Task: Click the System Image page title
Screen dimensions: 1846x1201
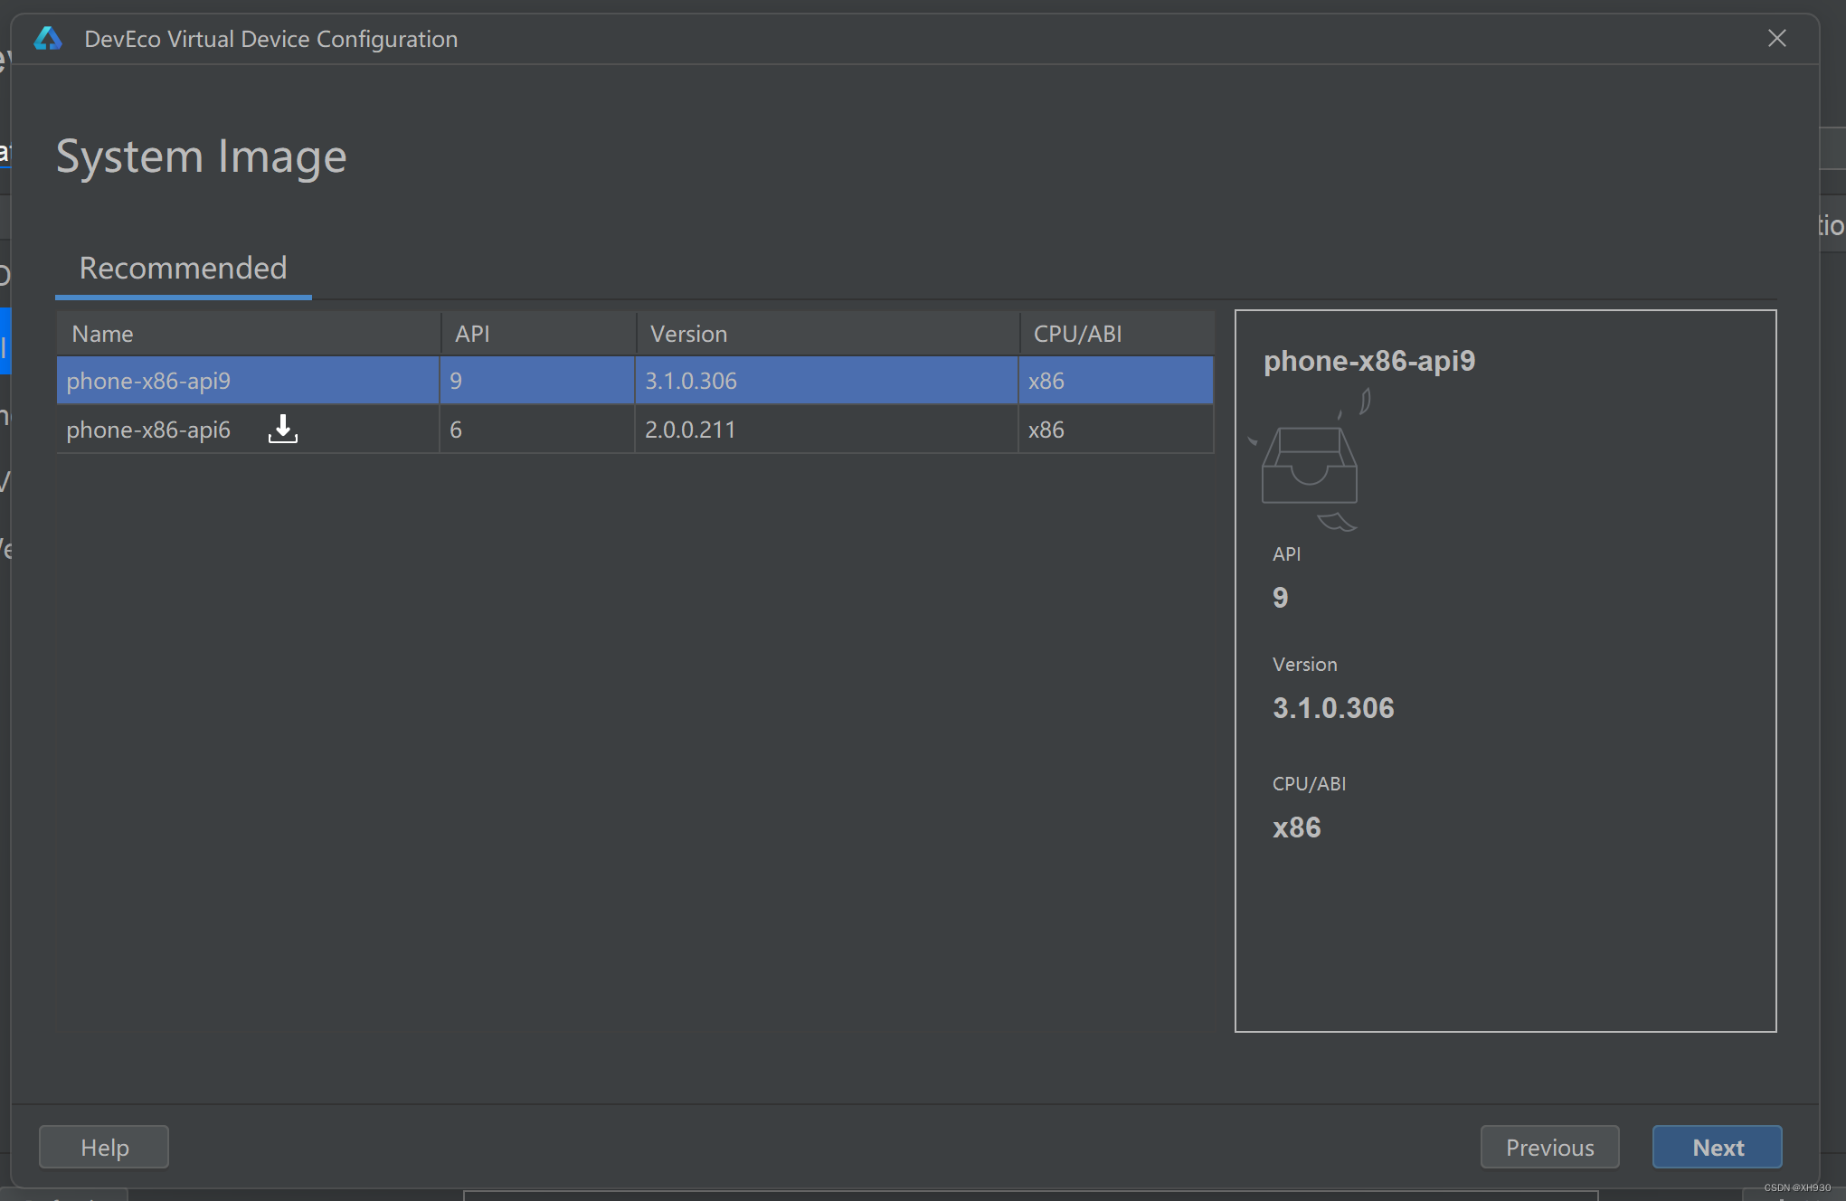Action: coord(202,156)
